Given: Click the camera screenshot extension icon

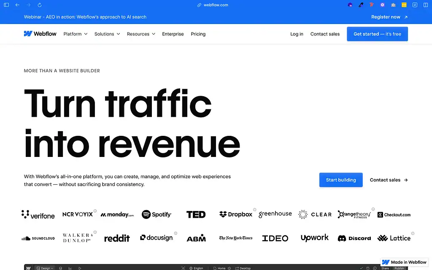Looking at the screenshot, I should coord(393,5).
